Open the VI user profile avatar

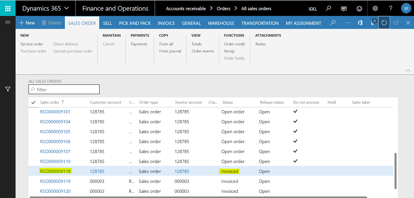(x=406, y=8)
